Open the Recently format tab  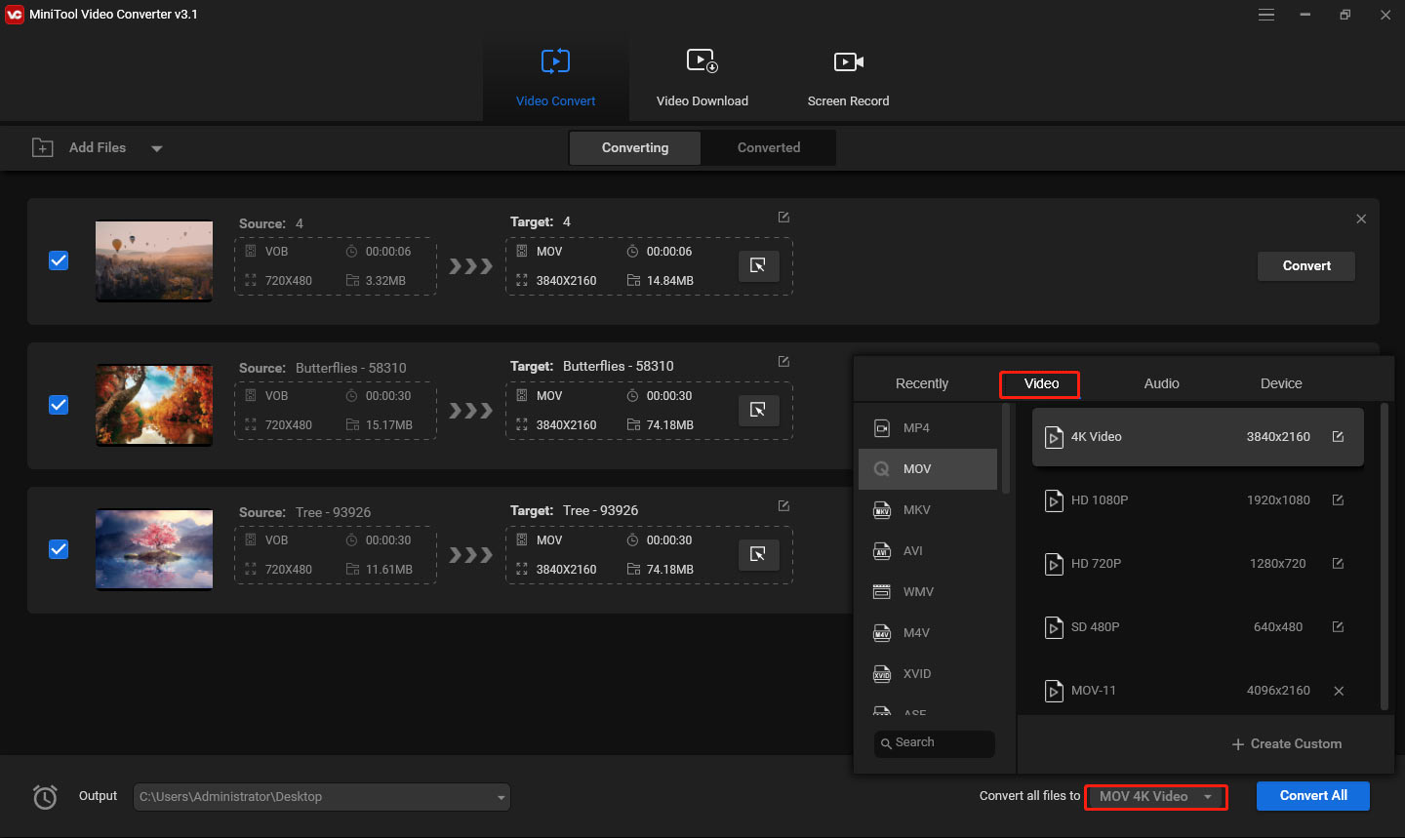coord(922,383)
